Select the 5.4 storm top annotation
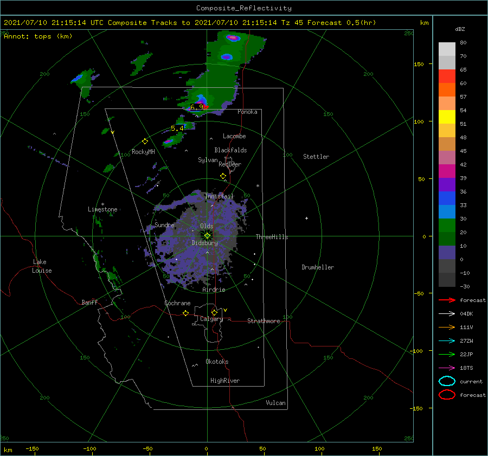 (177, 129)
